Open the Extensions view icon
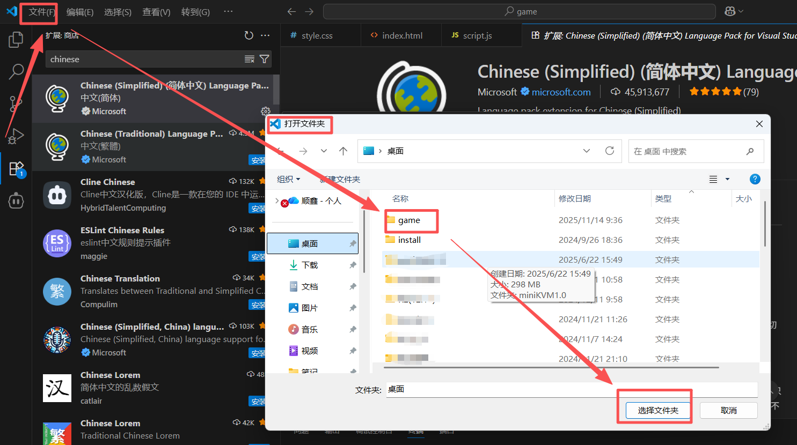The height and width of the screenshot is (445, 797). click(16, 168)
